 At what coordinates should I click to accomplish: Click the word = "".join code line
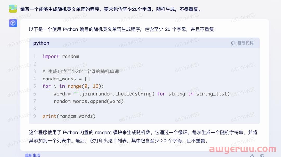[x=142, y=94]
